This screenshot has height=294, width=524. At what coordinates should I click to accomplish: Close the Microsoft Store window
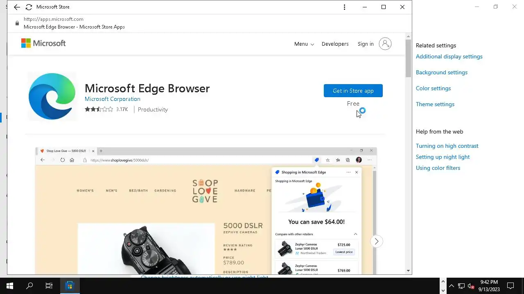[x=402, y=7]
